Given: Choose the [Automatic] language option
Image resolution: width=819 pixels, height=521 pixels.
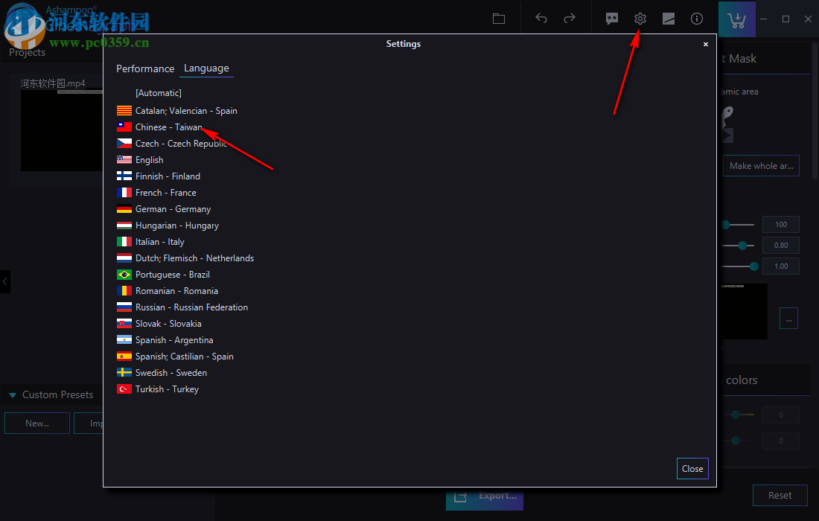Looking at the screenshot, I should click(159, 93).
